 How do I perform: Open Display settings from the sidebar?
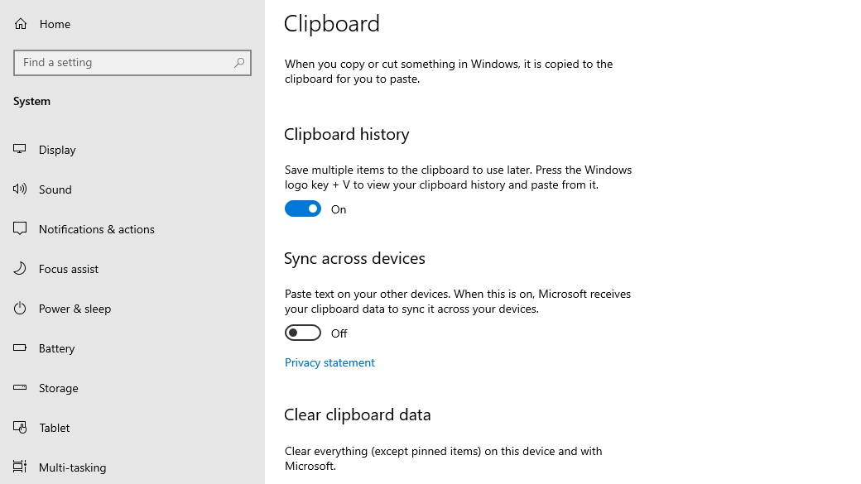57,150
